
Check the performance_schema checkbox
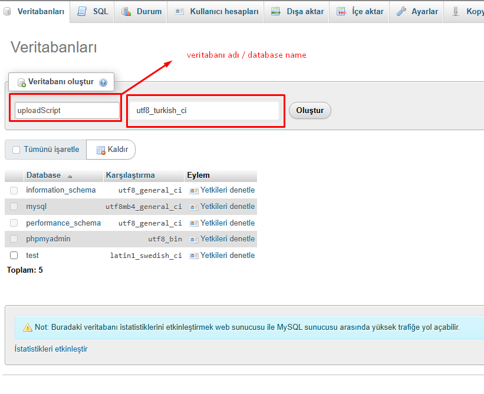point(14,223)
